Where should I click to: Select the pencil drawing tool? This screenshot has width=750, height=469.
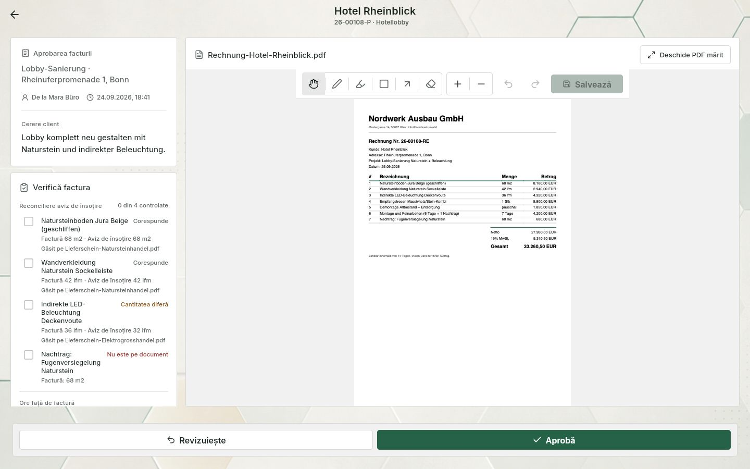tap(337, 84)
